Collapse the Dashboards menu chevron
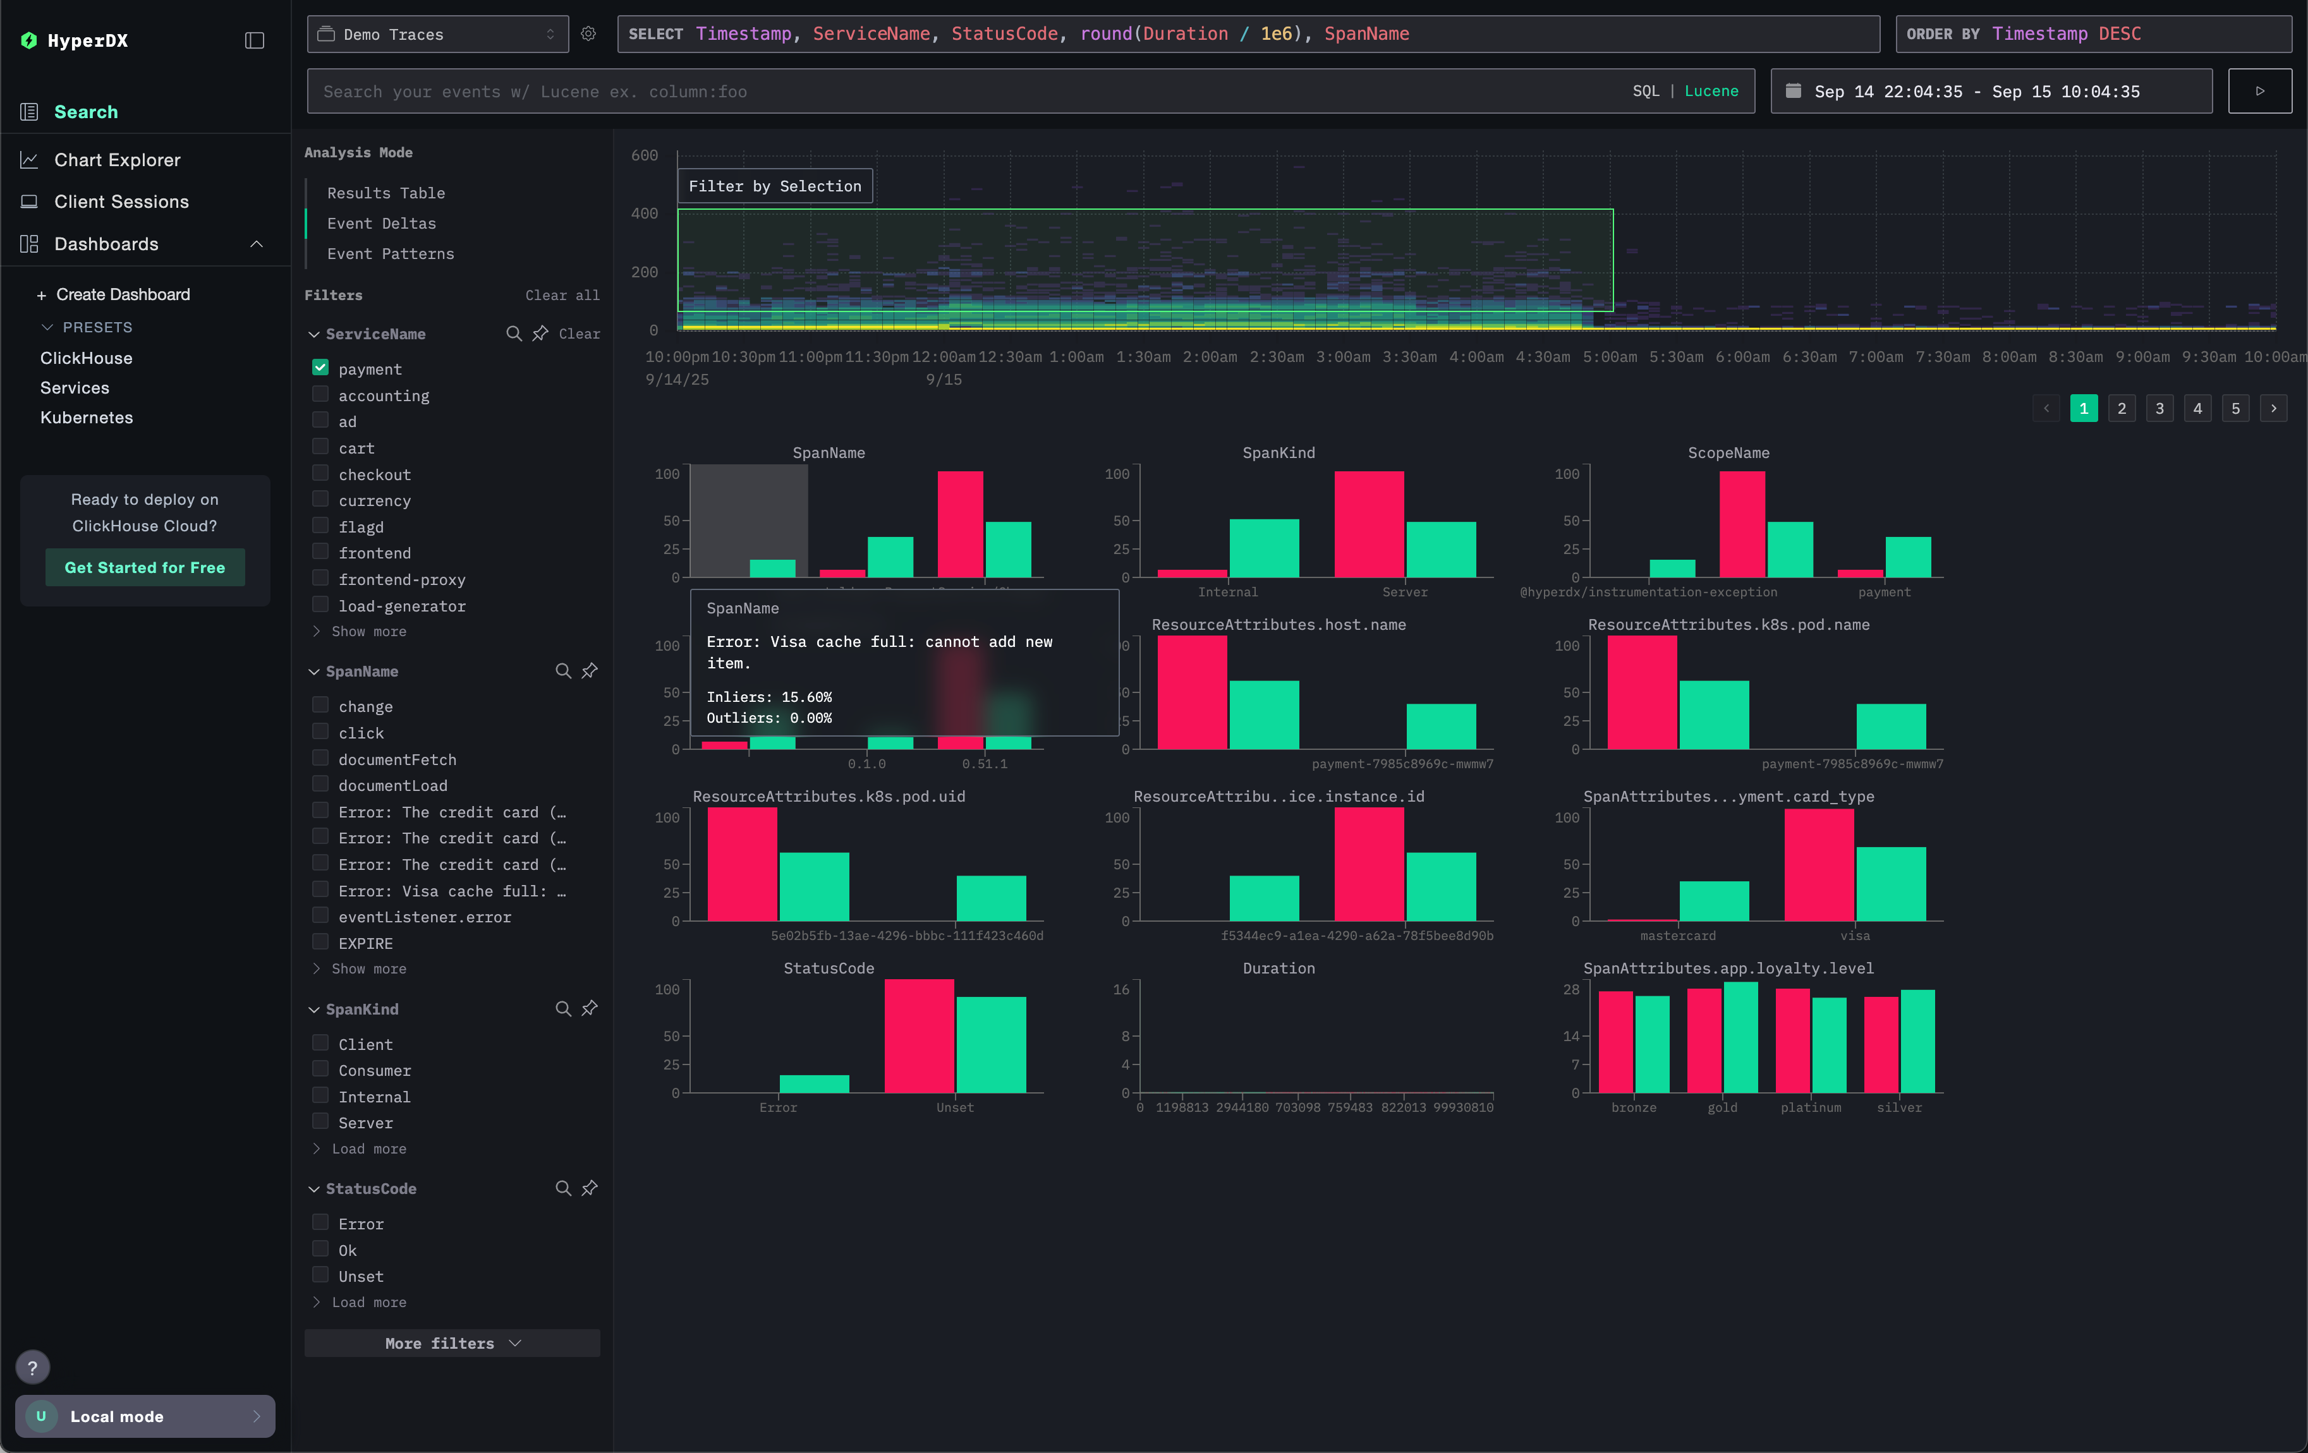This screenshot has width=2308, height=1453. pos(256,244)
